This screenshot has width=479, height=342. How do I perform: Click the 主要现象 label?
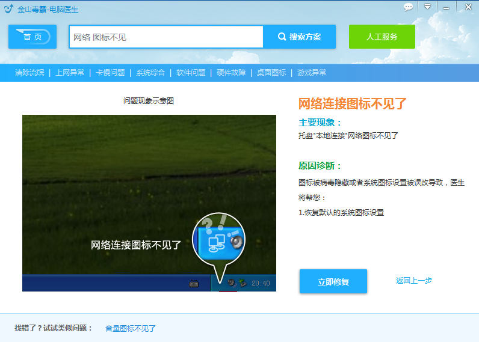tap(319, 123)
